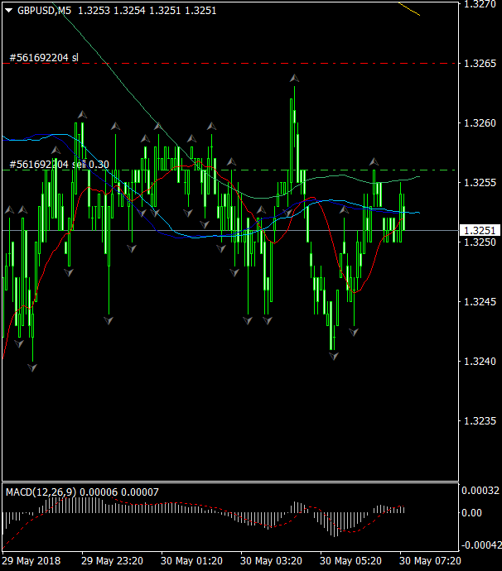
Task: Click the down fractal arrow at far-left chart bottom
Action: [32, 367]
